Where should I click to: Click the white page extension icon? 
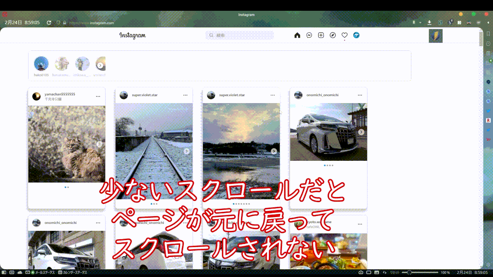click(459, 23)
